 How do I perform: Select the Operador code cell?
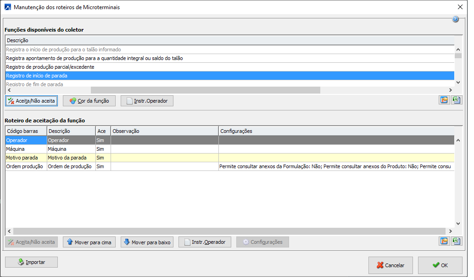click(x=26, y=140)
